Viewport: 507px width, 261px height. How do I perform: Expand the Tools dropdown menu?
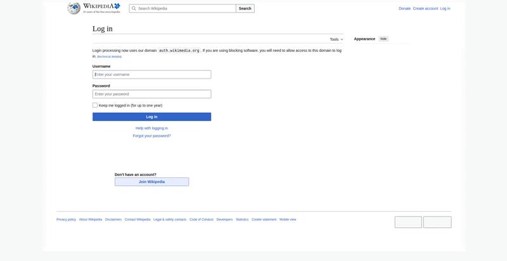pos(336,39)
